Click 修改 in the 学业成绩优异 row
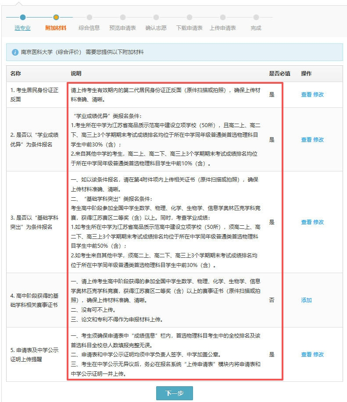The height and width of the screenshot is (402, 347). pyautogui.click(x=318, y=139)
